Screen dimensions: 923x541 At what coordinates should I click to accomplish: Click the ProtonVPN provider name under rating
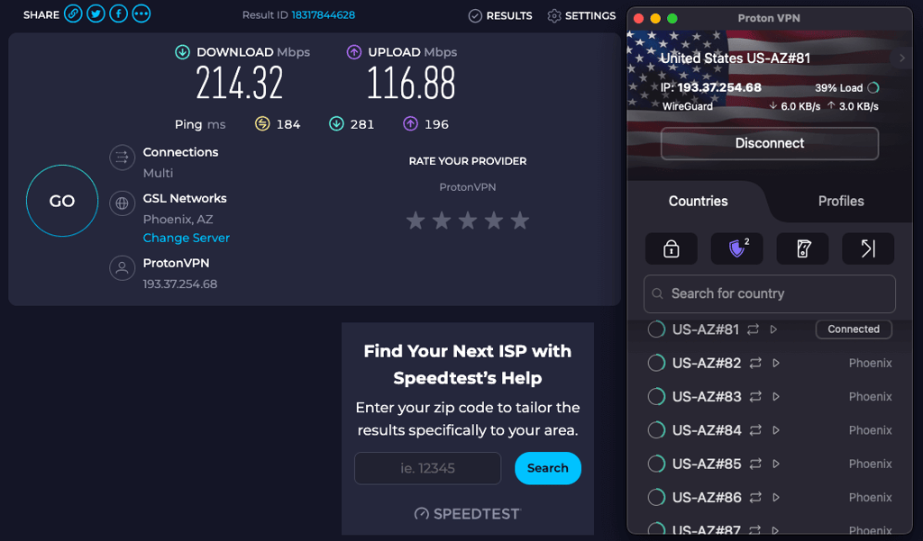pos(468,187)
